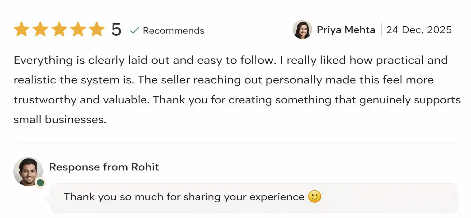Open Rohit's profile photo
This screenshot has width=471, height=218.
(x=28, y=171)
